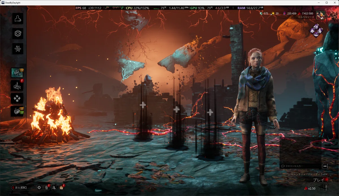This screenshot has width=339, height=196.
Task: Click the 7 413 500 bloodpoints balance
Action: click(x=306, y=14)
